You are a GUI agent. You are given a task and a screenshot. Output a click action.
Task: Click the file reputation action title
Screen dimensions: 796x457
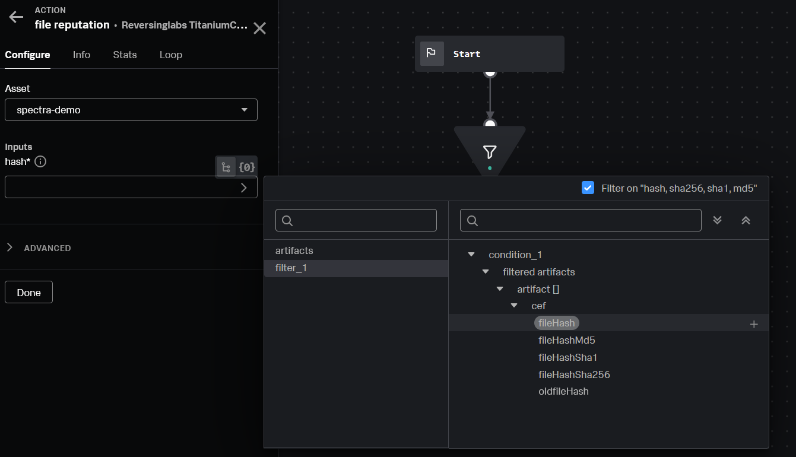(x=72, y=25)
